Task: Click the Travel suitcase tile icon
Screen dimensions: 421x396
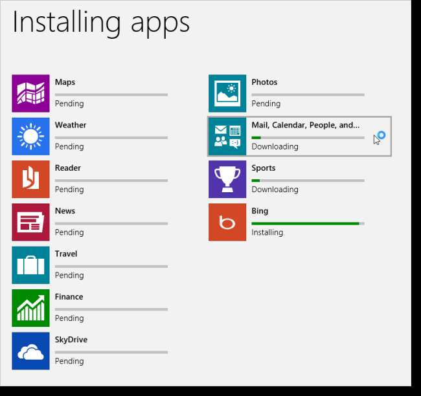Action: 30,265
